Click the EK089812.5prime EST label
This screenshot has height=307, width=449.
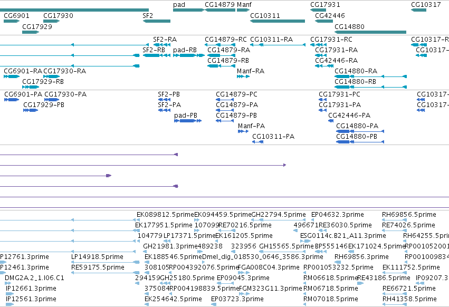coord(165,215)
